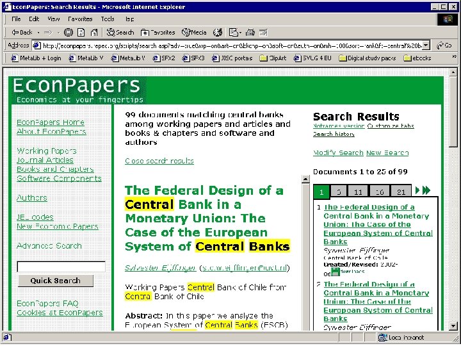Refresh the page using the Refresh icon

[x=81, y=33]
